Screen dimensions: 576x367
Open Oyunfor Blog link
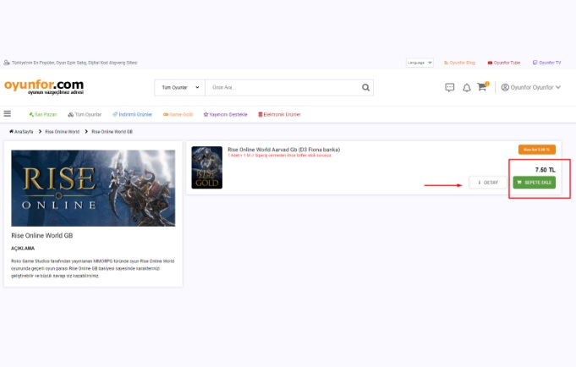pyautogui.click(x=460, y=63)
